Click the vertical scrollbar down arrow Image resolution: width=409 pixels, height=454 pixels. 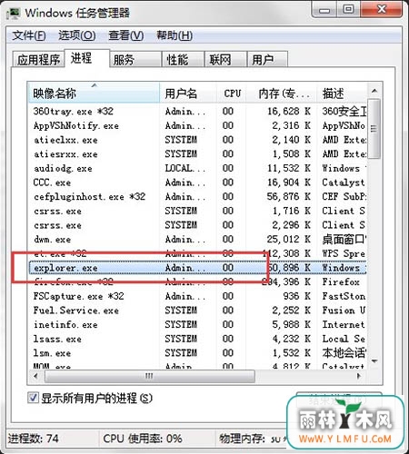point(374,361)
